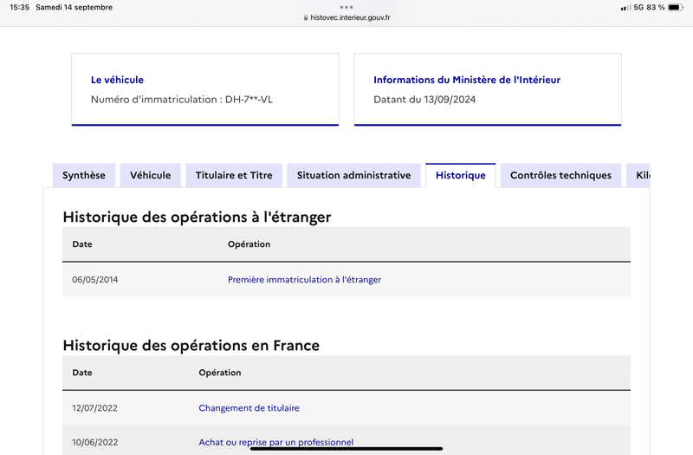693x455 pixels.
Task: Open Achat ou reprise par un professionnel
Action: coord(276,442)
